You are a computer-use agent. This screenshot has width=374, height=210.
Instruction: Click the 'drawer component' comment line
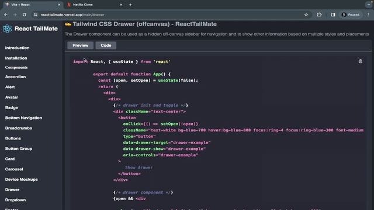pyautogui.click(x=143, y=192)
